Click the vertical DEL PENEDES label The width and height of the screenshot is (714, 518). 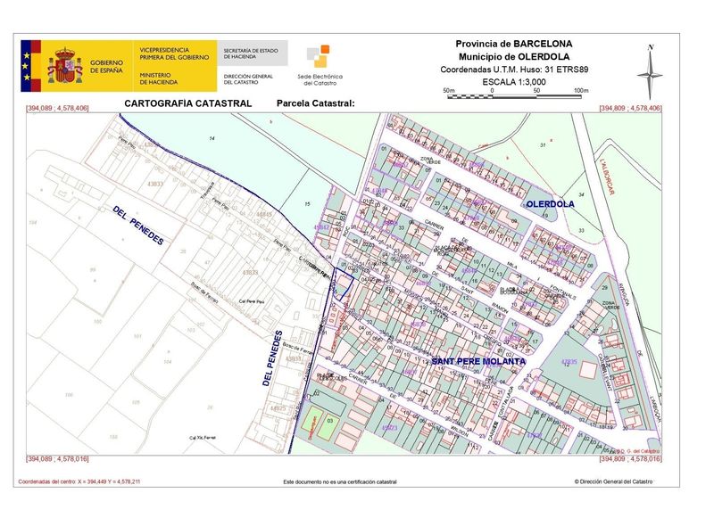272,358
